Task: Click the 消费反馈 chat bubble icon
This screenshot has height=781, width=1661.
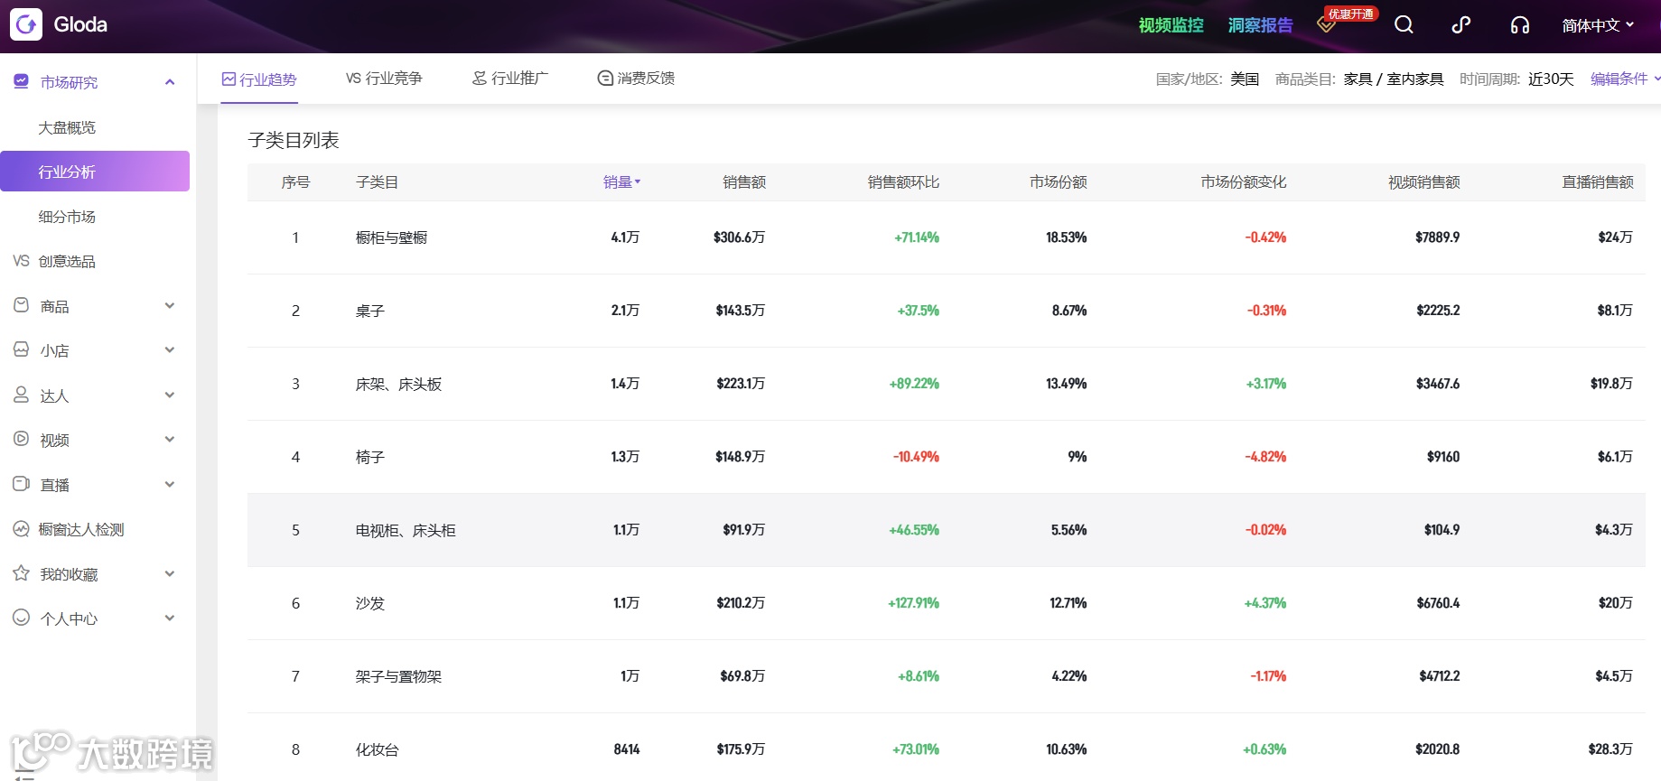Action: pyautogui.click(x=605, y=79)
